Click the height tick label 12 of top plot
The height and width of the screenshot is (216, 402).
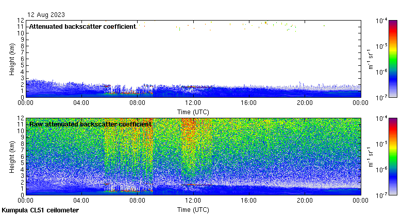(x=21, y=20)
